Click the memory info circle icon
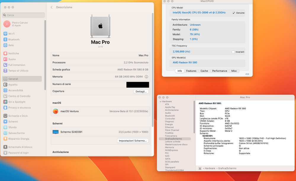 click(146, 77)
